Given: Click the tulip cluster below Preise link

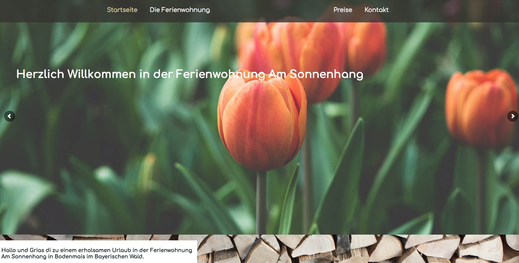Looking at the screenshot, I should coord(312,55).
